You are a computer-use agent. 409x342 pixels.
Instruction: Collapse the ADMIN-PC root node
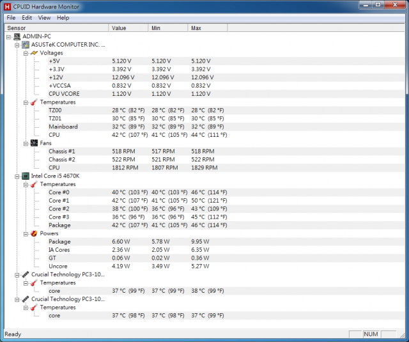click(8, 37)
